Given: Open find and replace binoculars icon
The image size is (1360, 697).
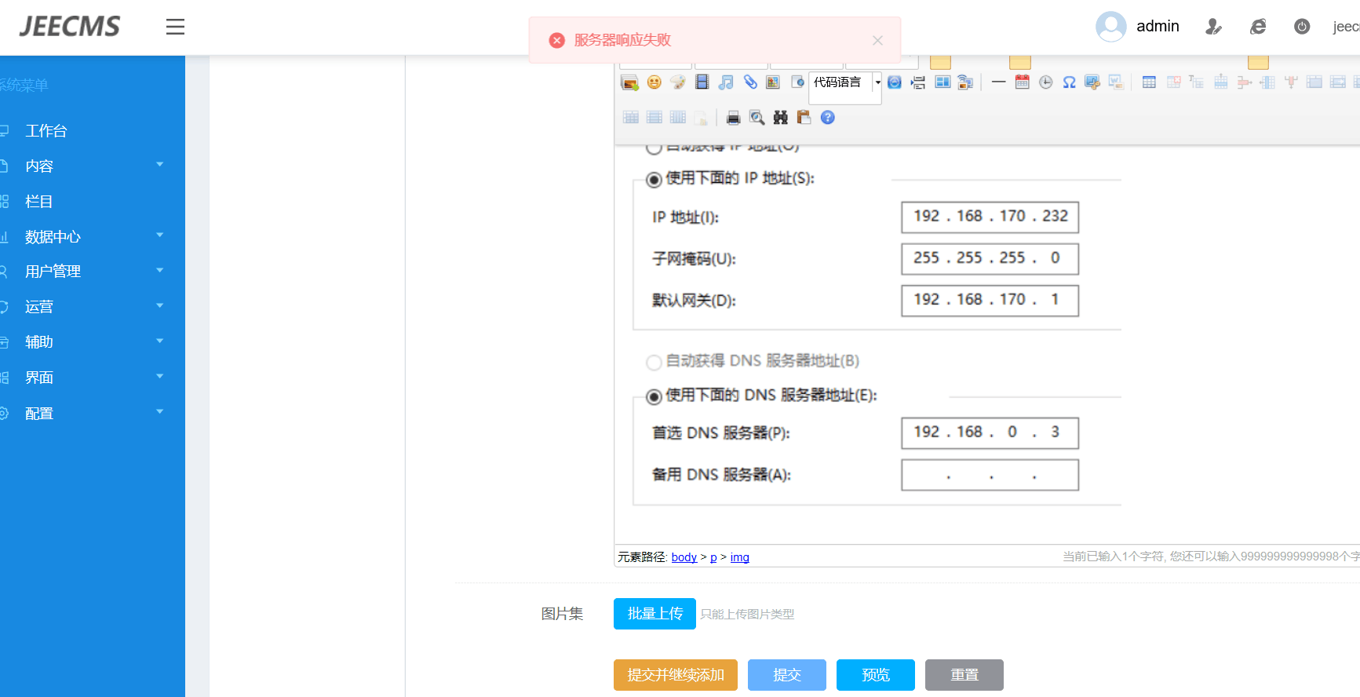Looking at the screenshot, I should click(x=780, y=118).
